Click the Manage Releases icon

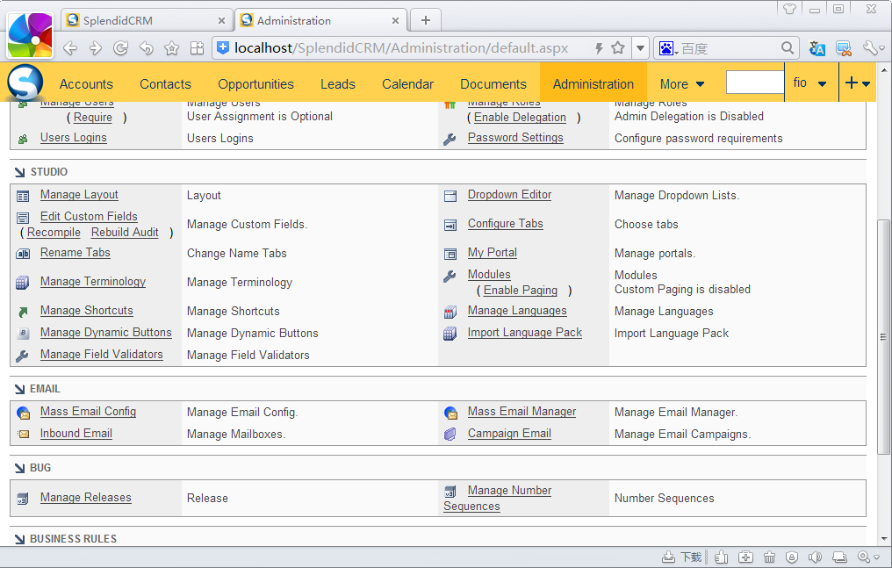[23, 500]
